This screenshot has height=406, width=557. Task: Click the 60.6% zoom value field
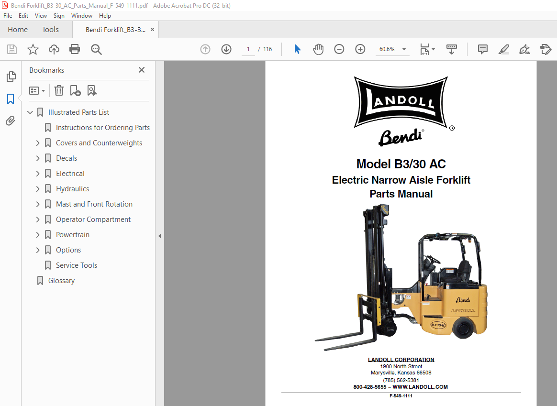point(387,49)
